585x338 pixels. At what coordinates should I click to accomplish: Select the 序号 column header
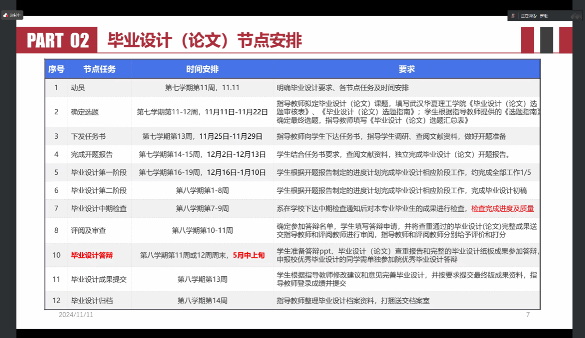(x=56, y=69)
